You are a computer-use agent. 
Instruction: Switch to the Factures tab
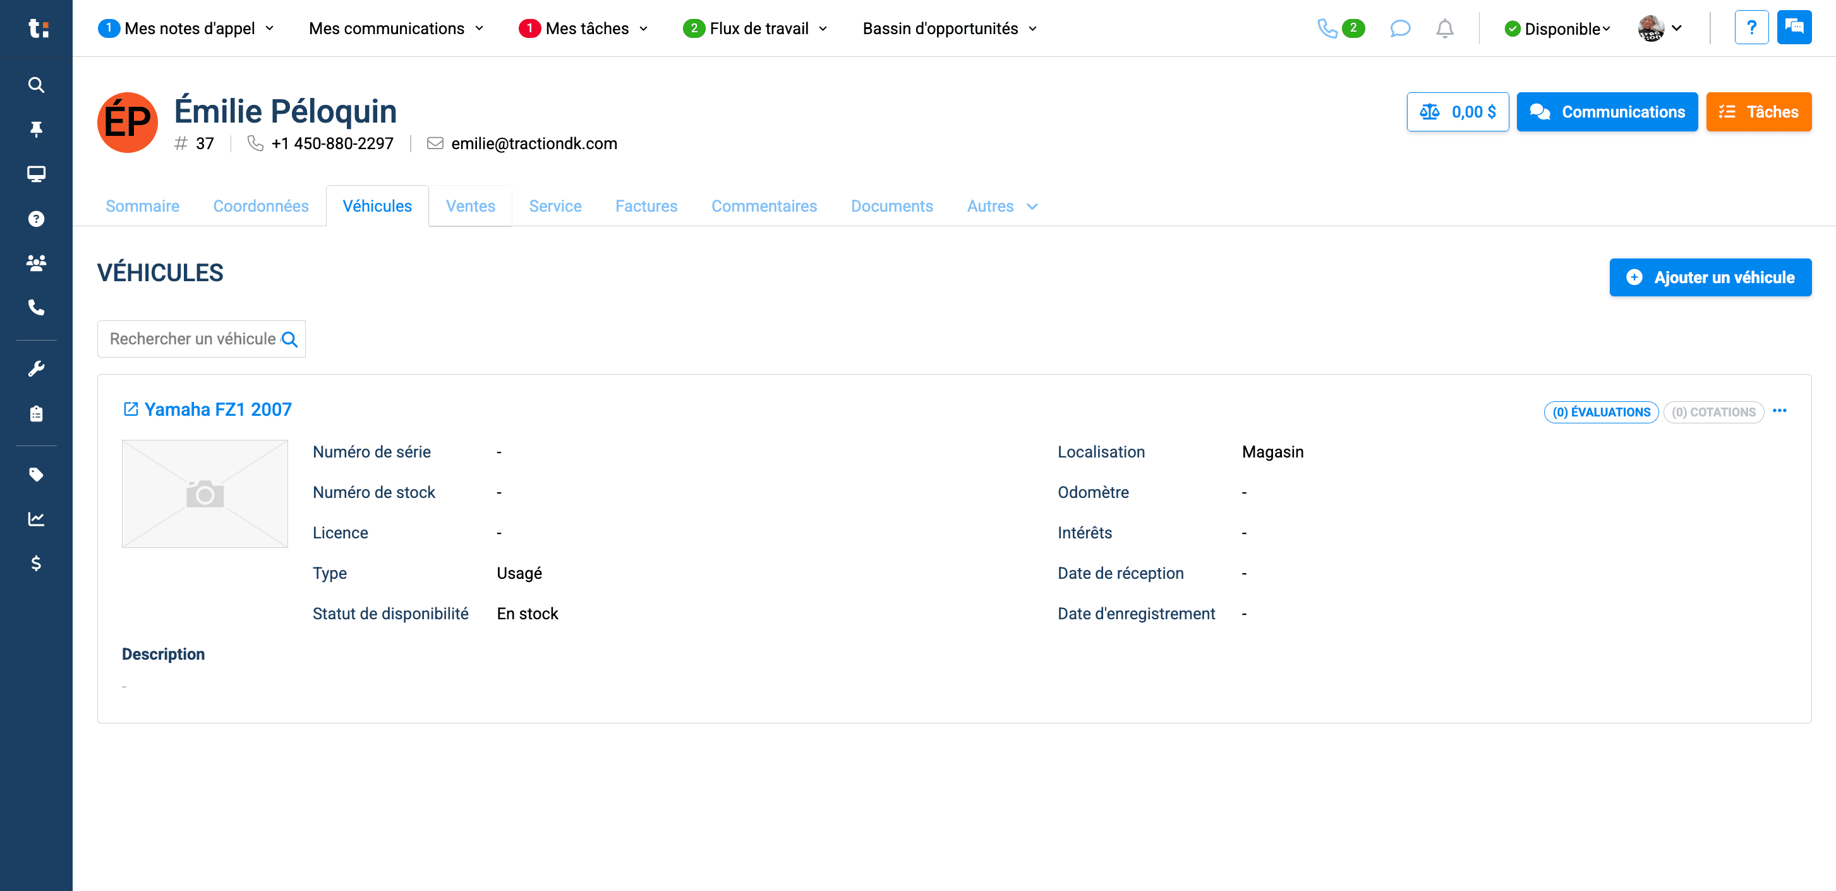tap(646, 206)
